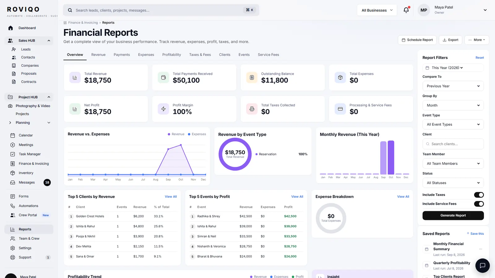Click the Total Revenue card icon
This screenshot has width=495, height=278.
(x=75, y=78)
